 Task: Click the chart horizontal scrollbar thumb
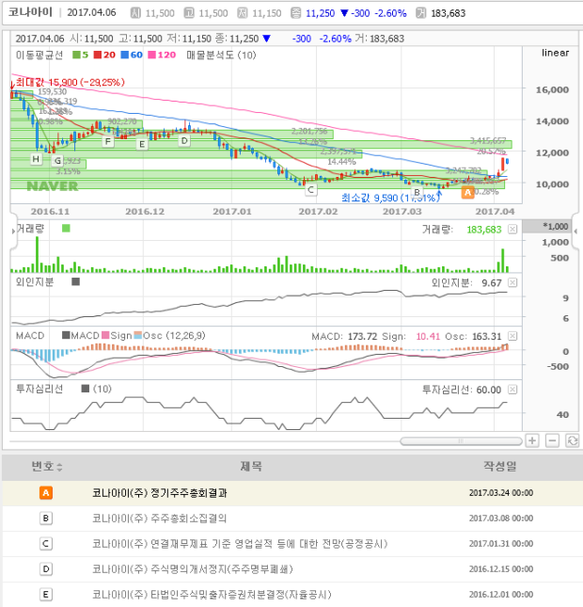coord(461,441)
